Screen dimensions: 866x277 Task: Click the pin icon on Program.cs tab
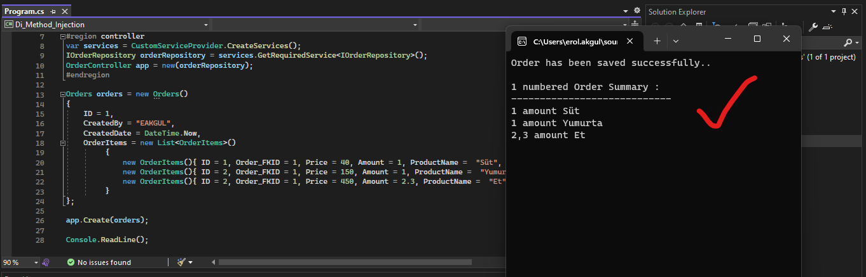coord(53,12)
